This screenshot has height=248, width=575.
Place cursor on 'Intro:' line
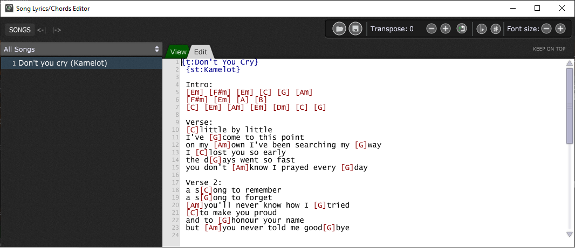(x=199, y=84)
